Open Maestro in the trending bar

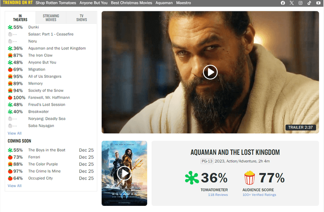pyautogui.click(x=183, y=3)
